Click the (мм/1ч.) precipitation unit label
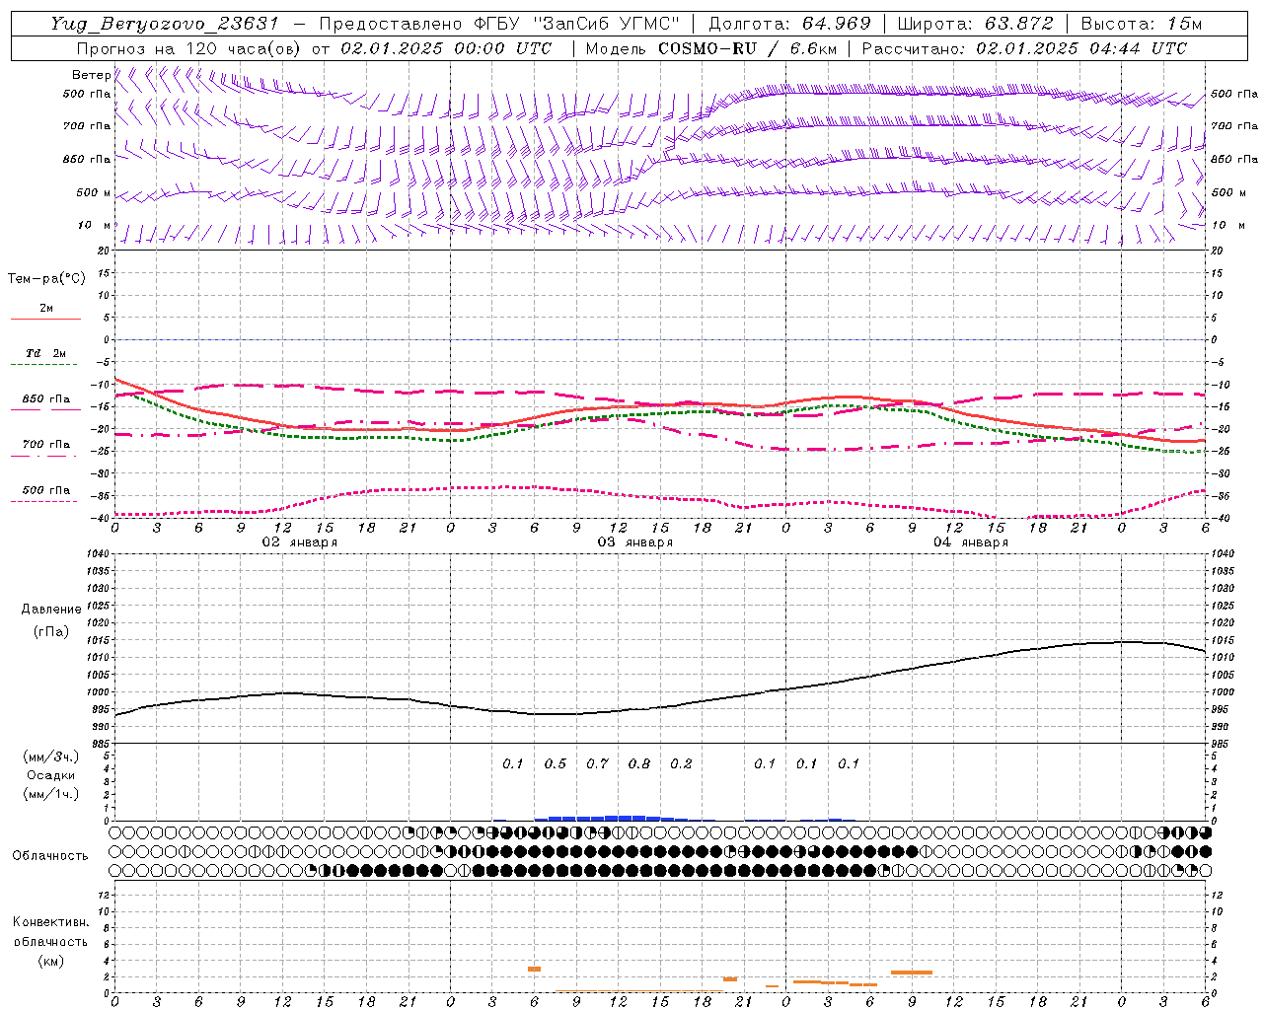 (51, 794)
